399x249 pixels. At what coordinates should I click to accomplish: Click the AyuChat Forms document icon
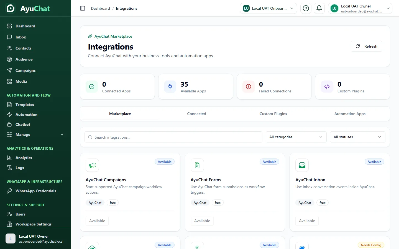197,165
